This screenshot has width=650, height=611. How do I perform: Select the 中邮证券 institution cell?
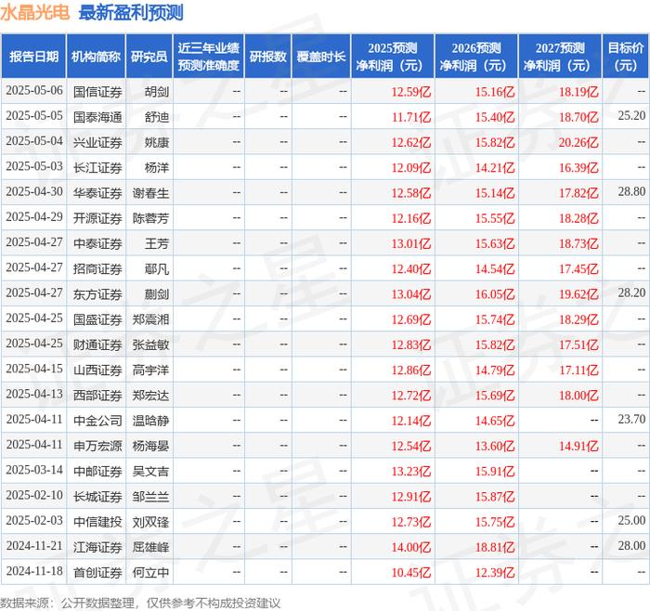pos(97,471)
